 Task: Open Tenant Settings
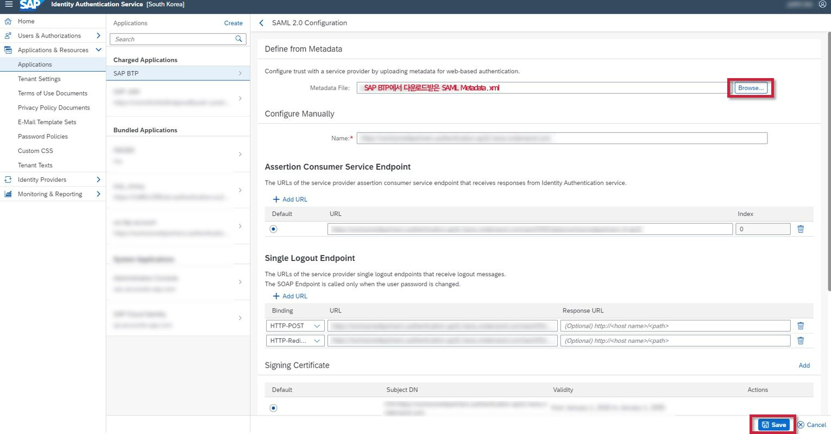[39, 79]
